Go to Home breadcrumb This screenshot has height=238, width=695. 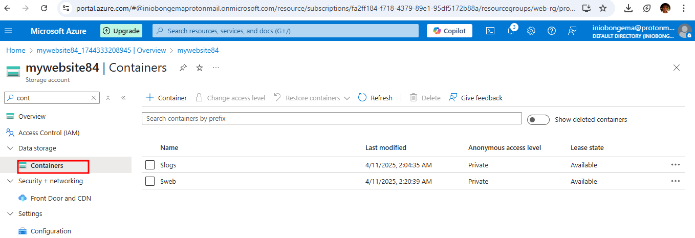click(15, 50)
